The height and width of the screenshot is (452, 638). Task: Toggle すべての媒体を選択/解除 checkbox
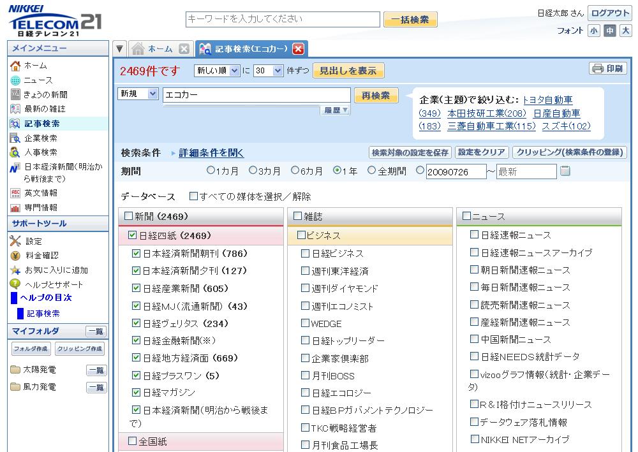(194, 196)
